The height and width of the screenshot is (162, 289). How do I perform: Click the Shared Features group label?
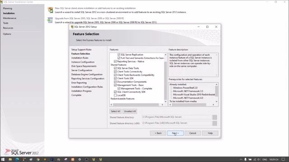pyautogui.click(x=118, y=65)
